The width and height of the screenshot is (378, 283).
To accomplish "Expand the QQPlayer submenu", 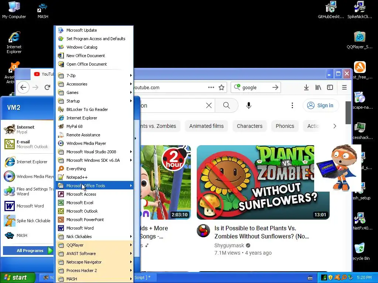I will (x=95, y=245).
